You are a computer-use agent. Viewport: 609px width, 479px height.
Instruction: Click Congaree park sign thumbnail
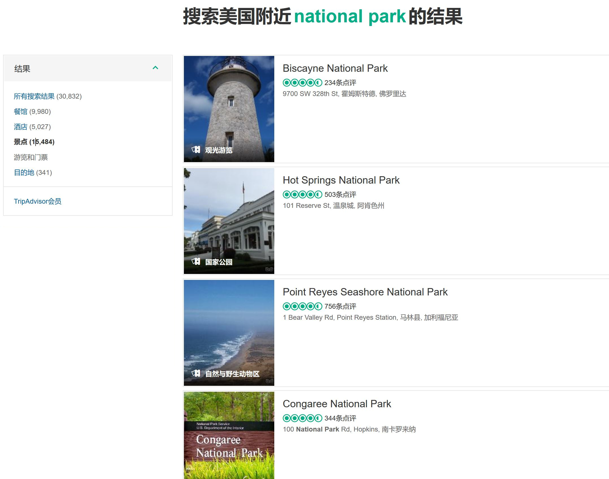pos(229,435)
